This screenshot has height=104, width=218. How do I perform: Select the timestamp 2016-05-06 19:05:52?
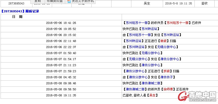point(61,29)
